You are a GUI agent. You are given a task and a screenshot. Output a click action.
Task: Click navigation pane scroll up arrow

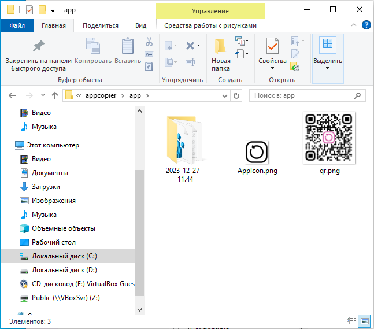[139, 111]
